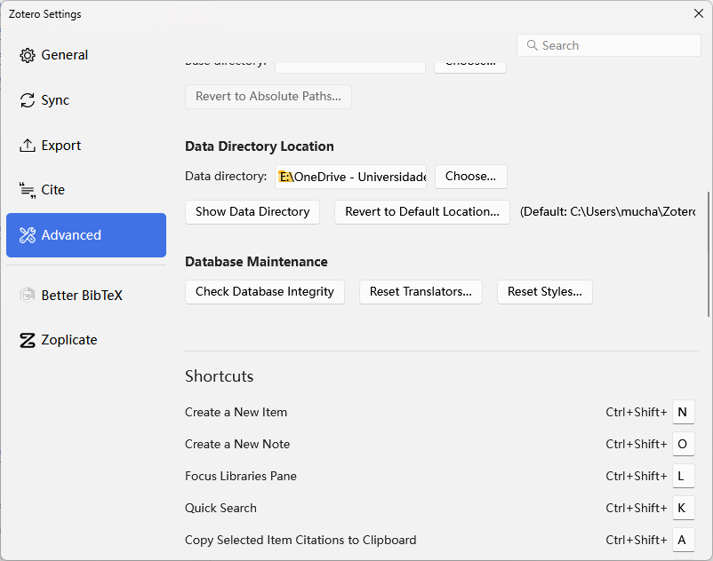Click the Sync arrows icon
This screenshot has width=713, height=561.
pos(28,100)
